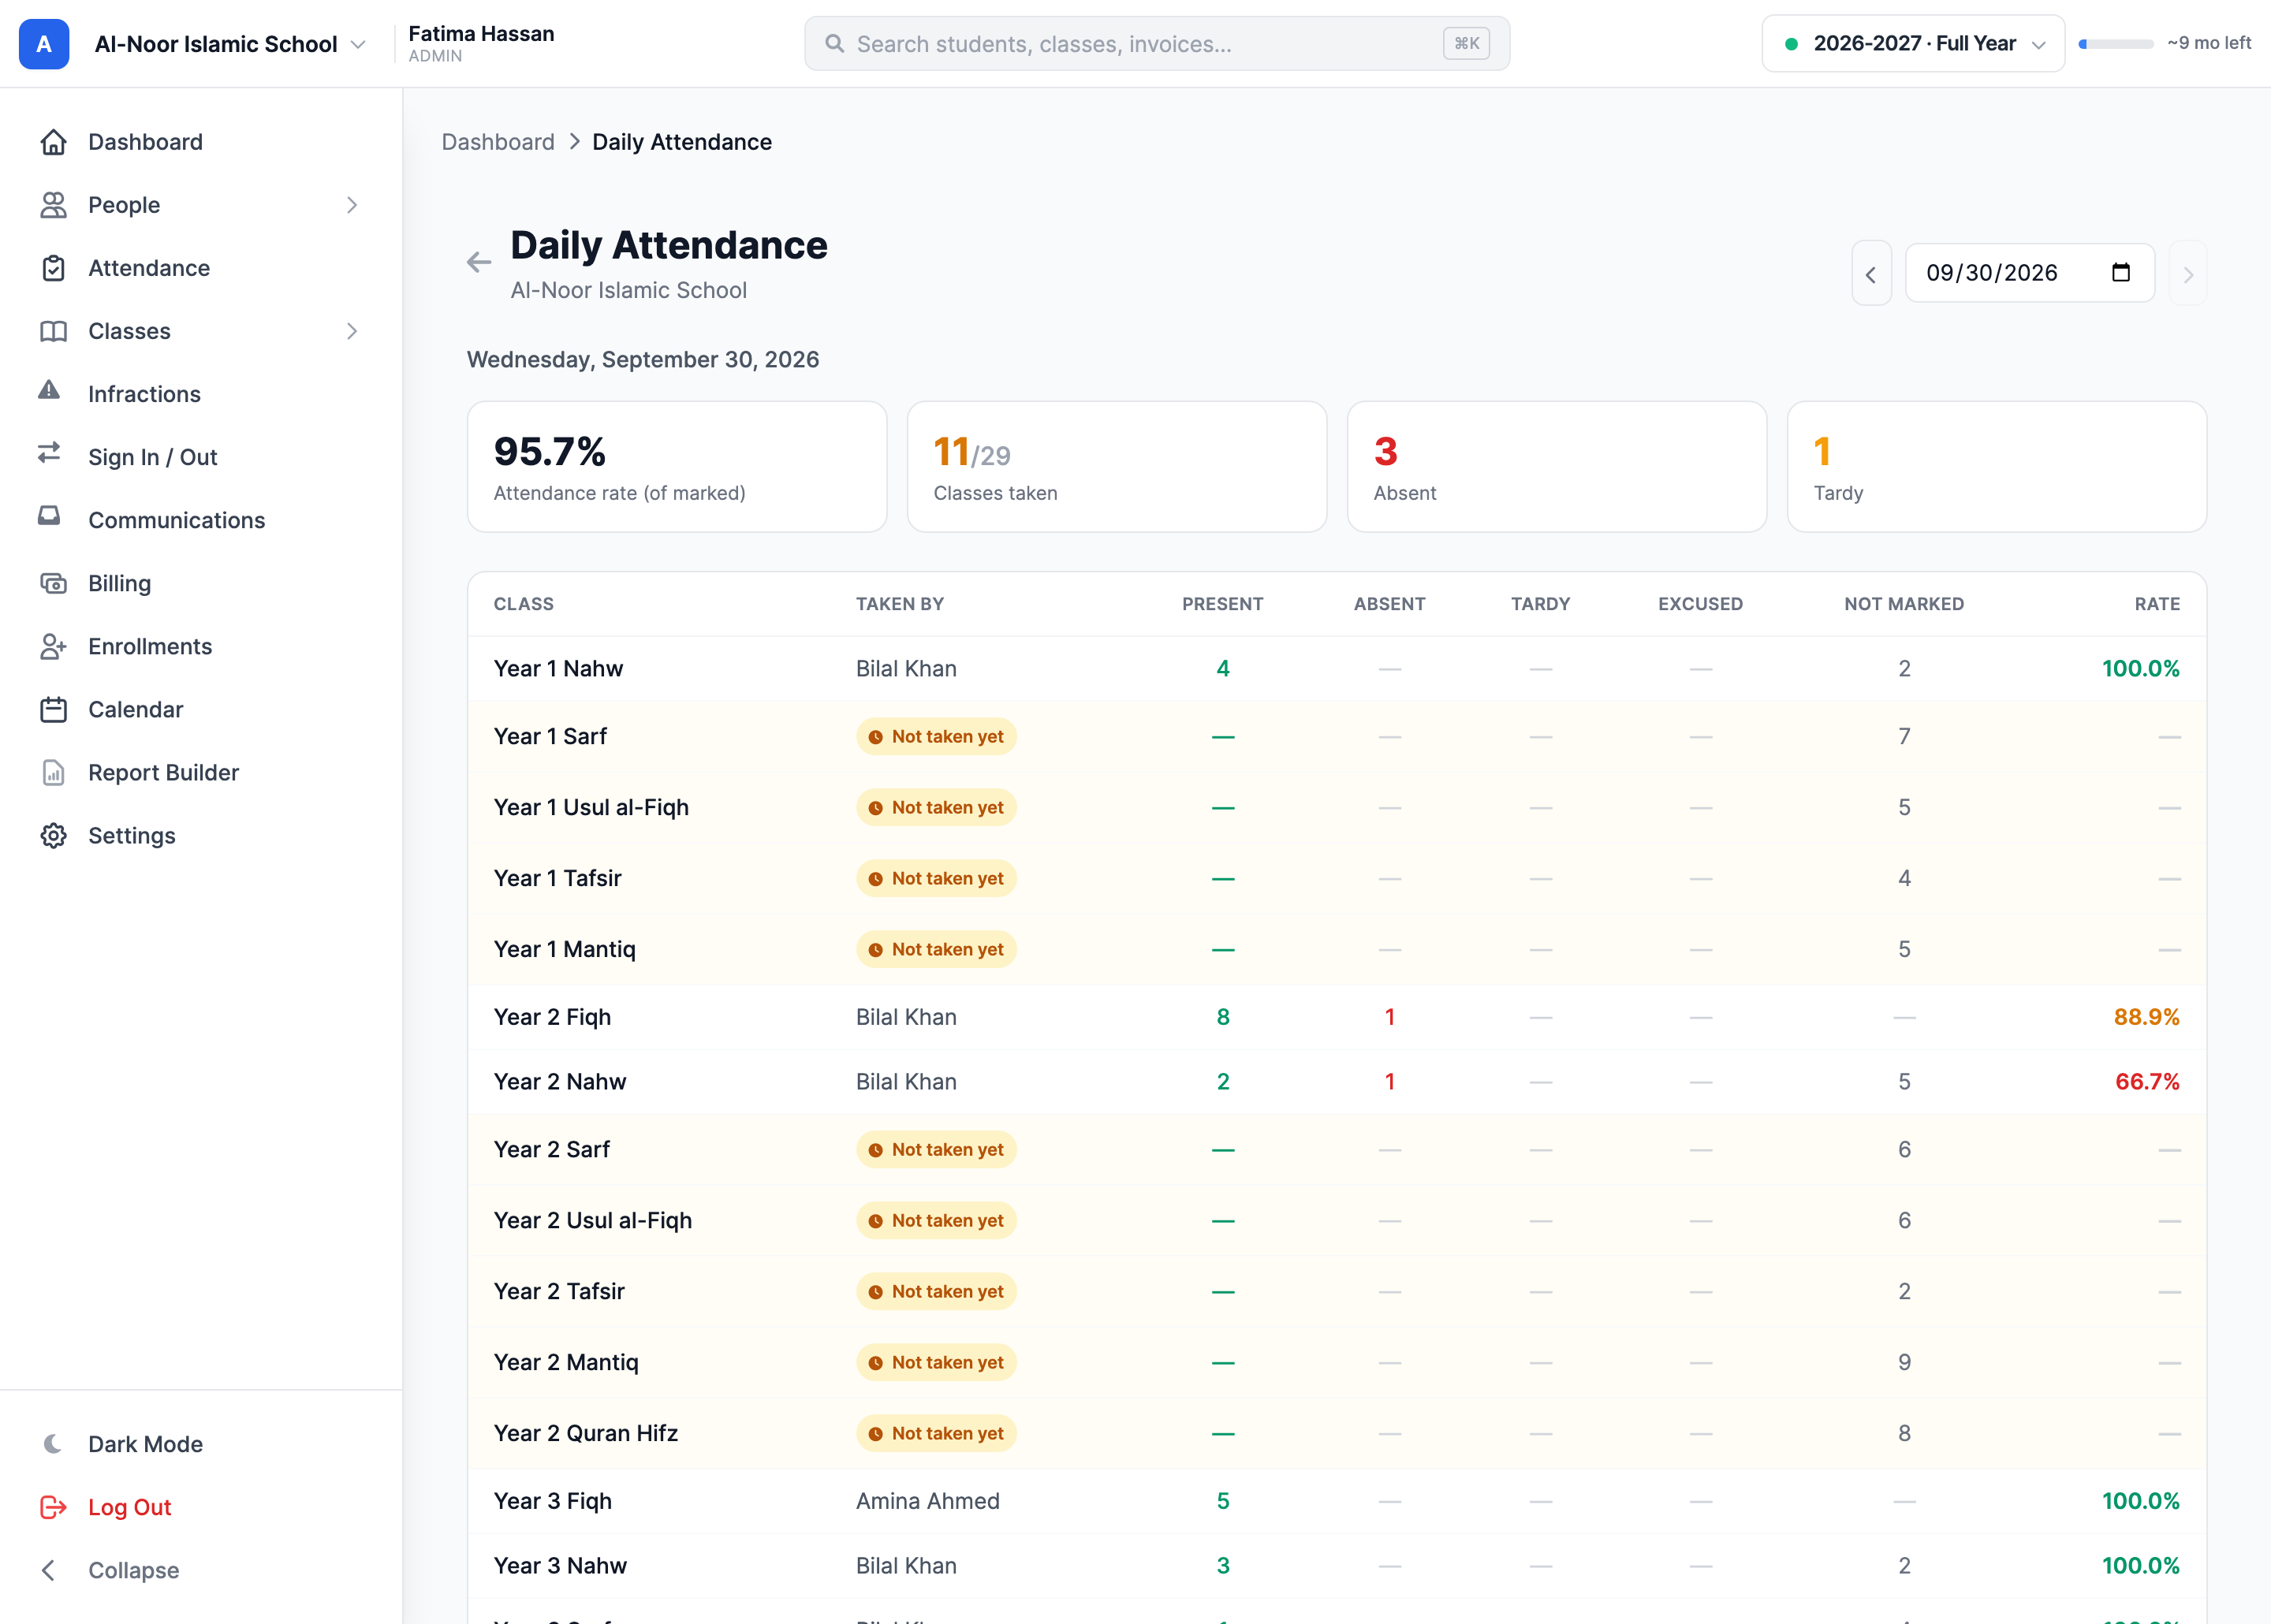The height and width of the screenshot is (1624, 2271).
Task: Click the Billing wallet icon
Action: 53,583
